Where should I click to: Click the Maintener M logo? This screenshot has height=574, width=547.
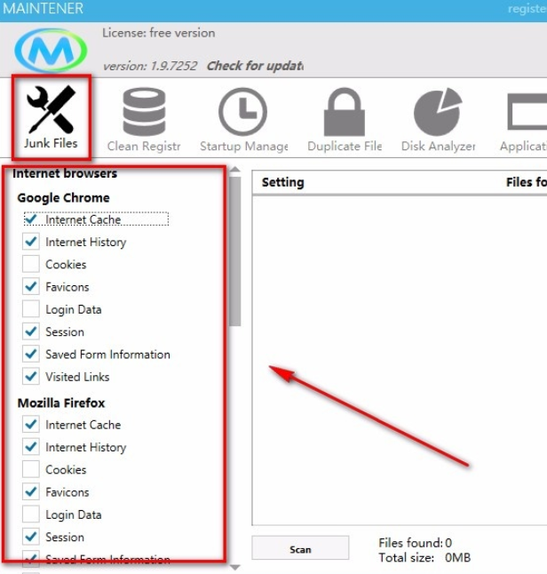click(x=51, y=50)
